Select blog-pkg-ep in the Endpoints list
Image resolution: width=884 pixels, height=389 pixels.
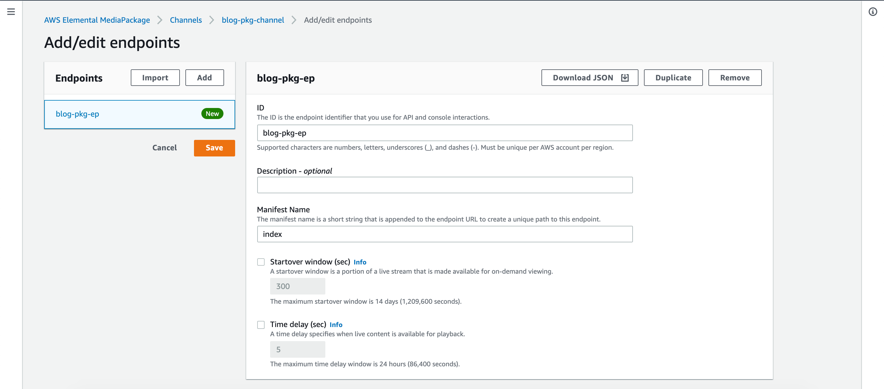(x=139, y=114)
